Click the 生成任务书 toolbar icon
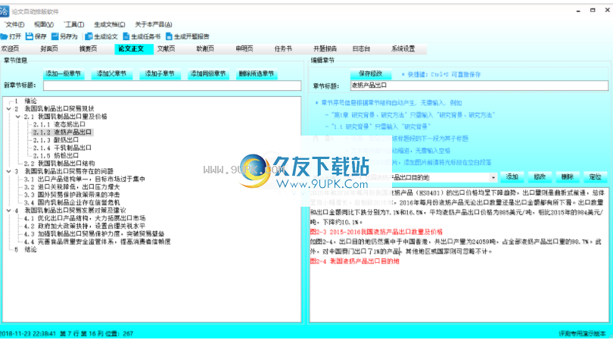 pyautogui.click(x=126, y=36)
